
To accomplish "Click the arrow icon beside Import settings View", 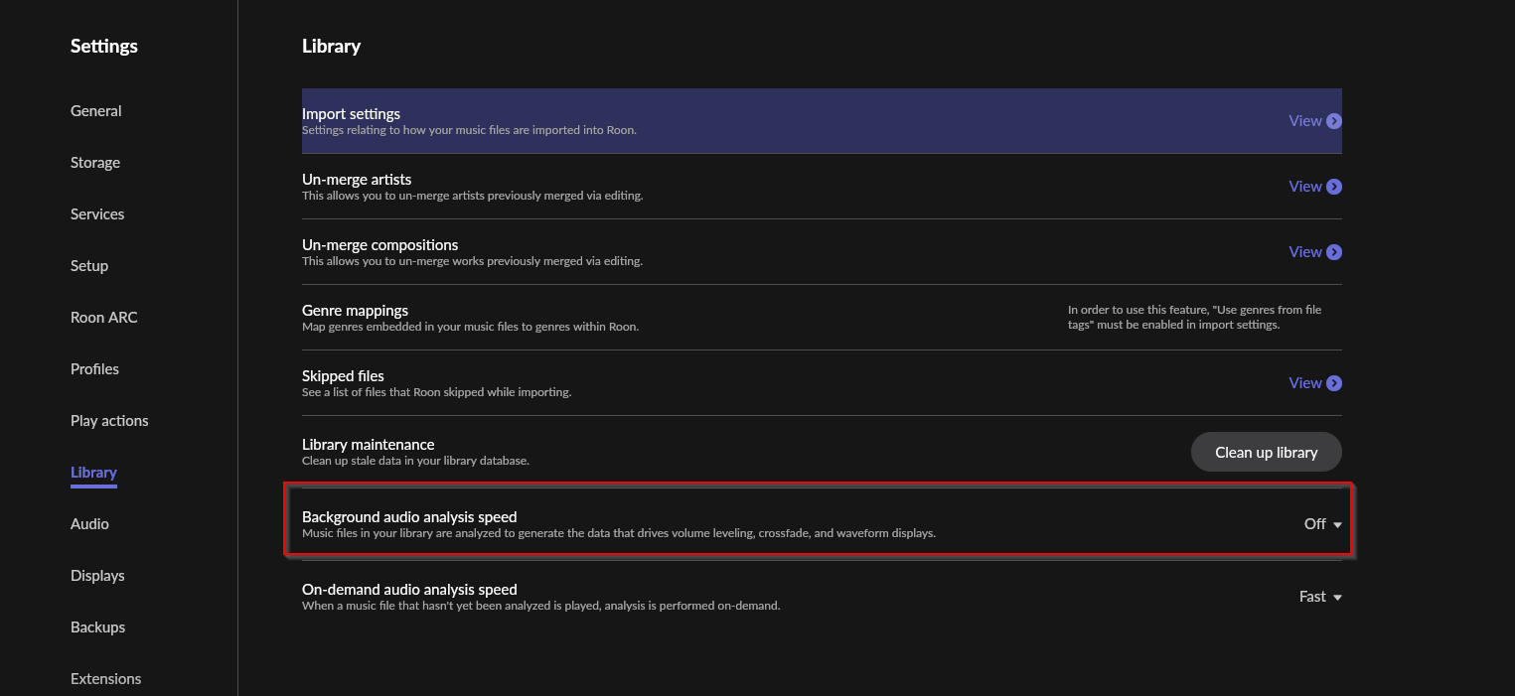I will 1334,121.
